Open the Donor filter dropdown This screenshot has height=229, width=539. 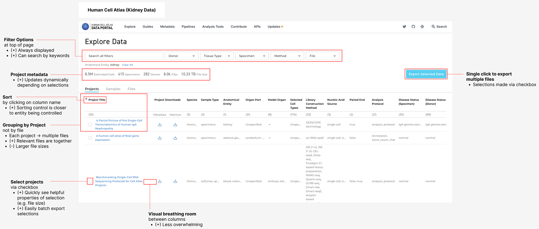coord(182,56)
